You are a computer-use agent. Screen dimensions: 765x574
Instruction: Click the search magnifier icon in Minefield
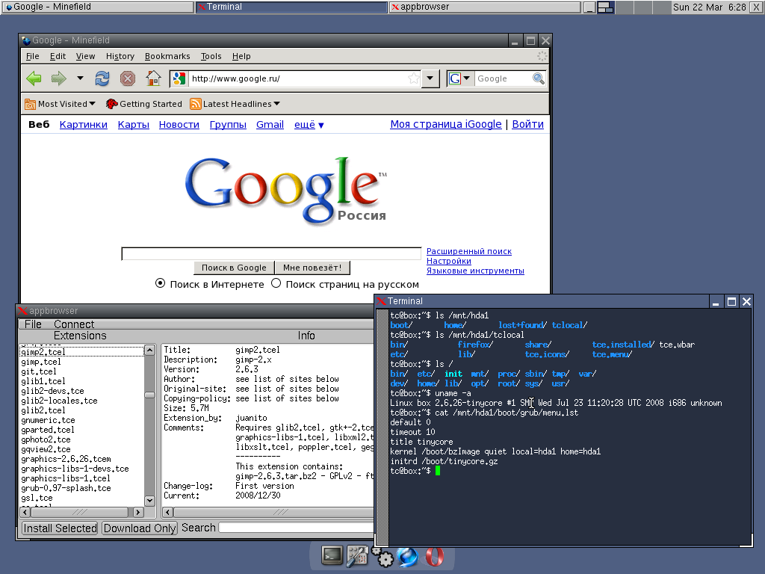(x=538, y=78)
